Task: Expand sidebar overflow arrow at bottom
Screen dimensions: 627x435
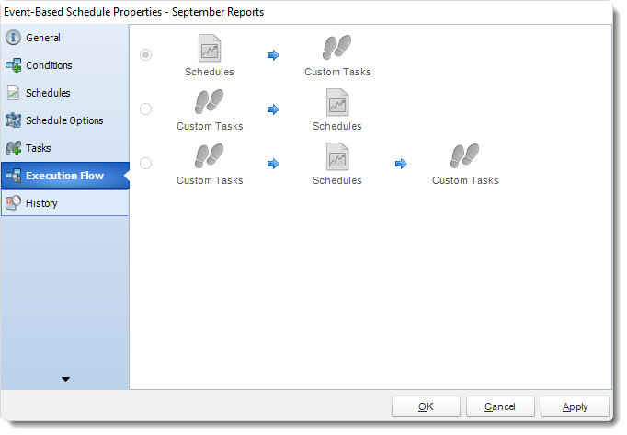Action: pyautogui.click(x=65, y=379)
